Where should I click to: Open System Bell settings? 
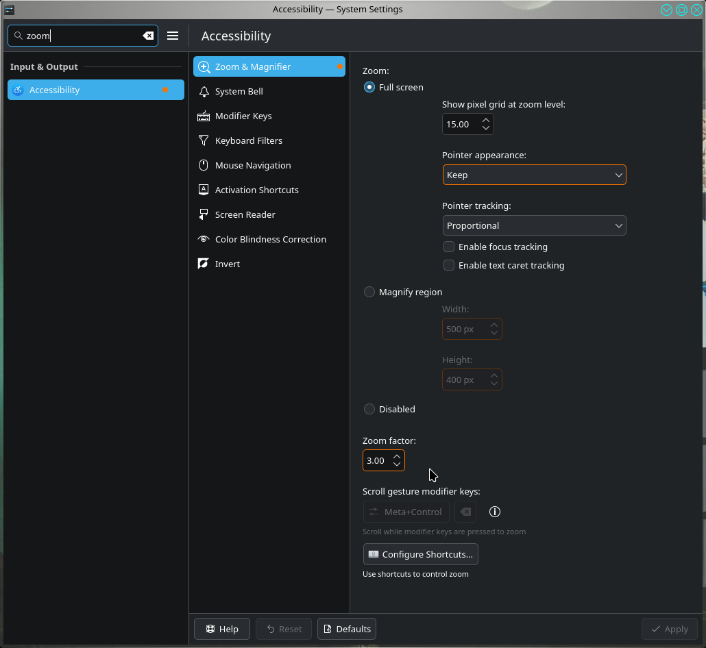coord(269,91)
